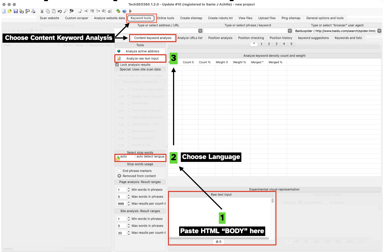383x252 pixels.
Task: Click the green options gear toolbar icon
Action: coord(118,11)
